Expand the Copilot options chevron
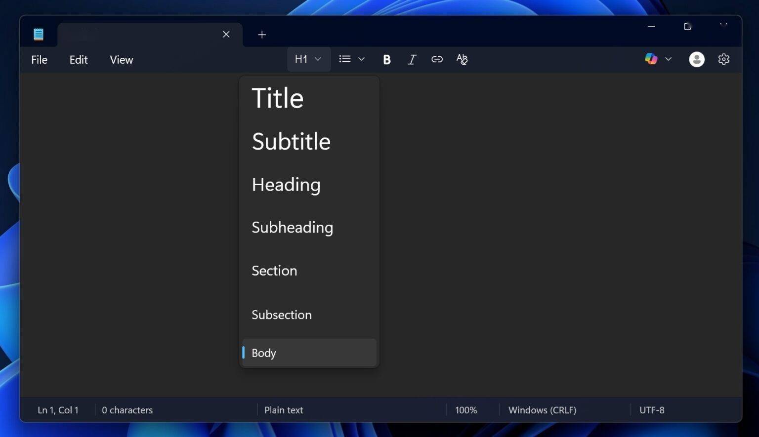This screenshot has width=759, height=437. 668,59
